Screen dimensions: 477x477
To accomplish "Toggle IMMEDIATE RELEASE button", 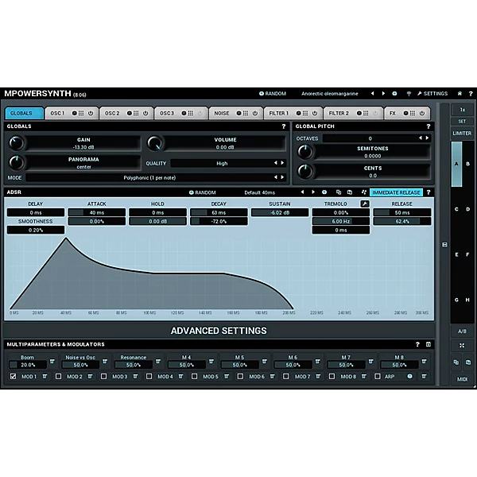I will click(396, 192).
